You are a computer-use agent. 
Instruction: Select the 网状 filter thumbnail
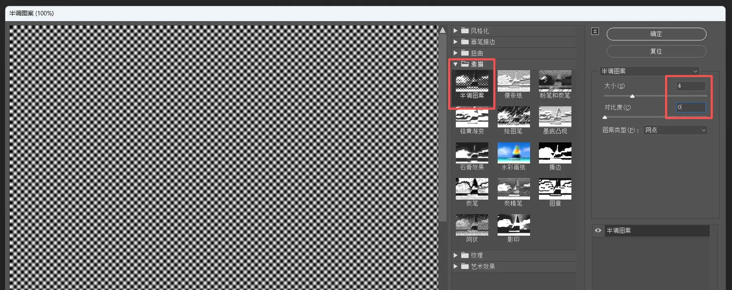click(472, 225)
